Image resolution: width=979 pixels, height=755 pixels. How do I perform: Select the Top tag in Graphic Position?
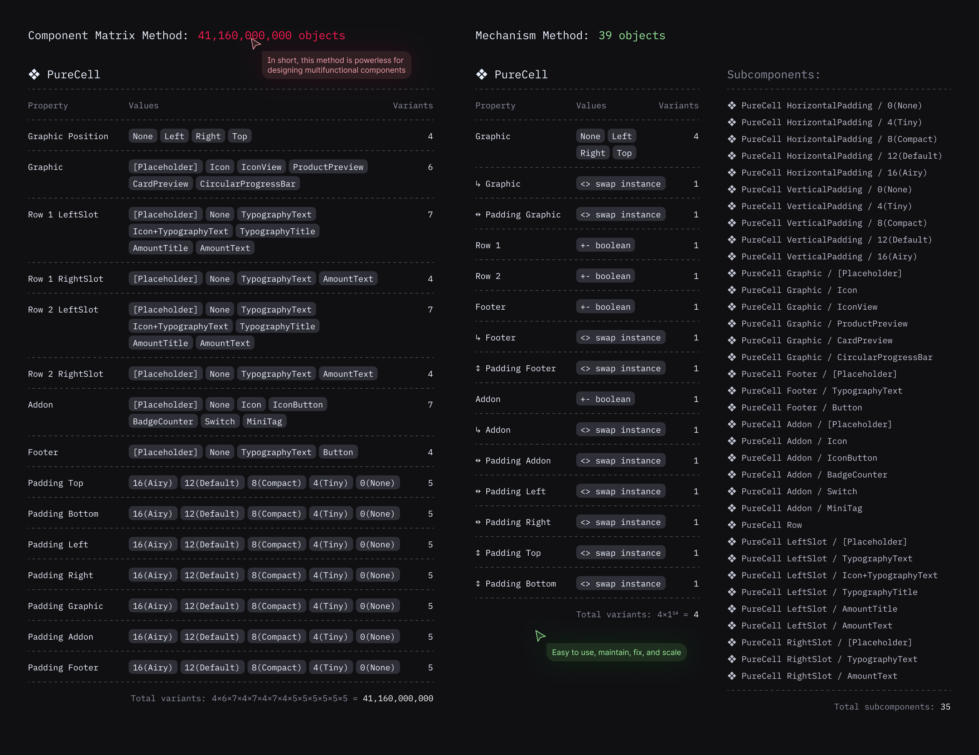240,136
